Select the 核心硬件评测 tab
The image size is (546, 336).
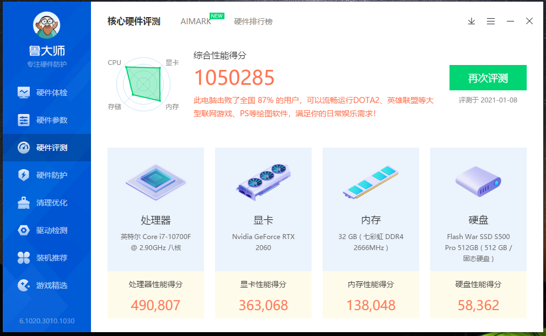click(134, 21)
